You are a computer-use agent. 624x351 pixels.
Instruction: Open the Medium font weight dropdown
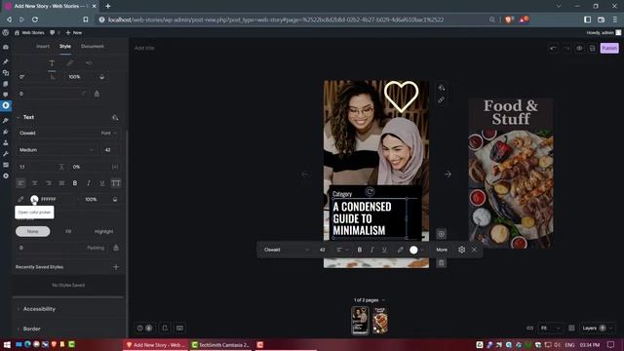tap(56, 150)
